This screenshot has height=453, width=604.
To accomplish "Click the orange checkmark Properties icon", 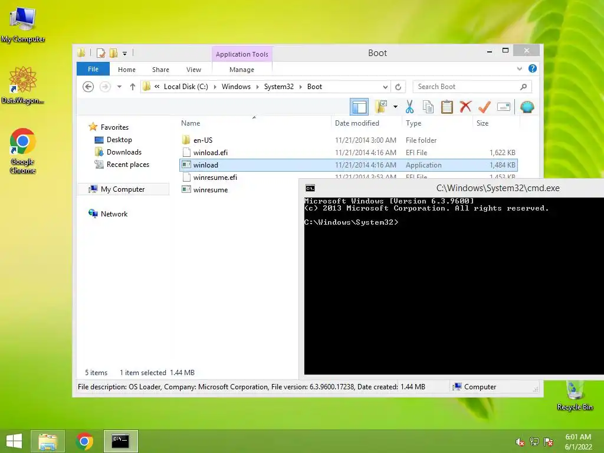I will (484, 107).
